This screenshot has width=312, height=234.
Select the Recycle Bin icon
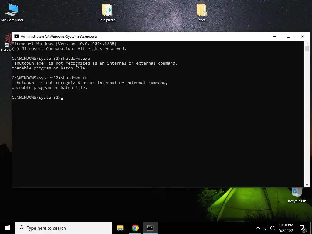click(x=297, y=195)
